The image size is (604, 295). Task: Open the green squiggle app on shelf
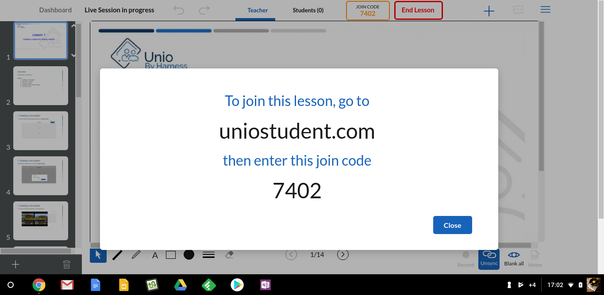point(152,285)
